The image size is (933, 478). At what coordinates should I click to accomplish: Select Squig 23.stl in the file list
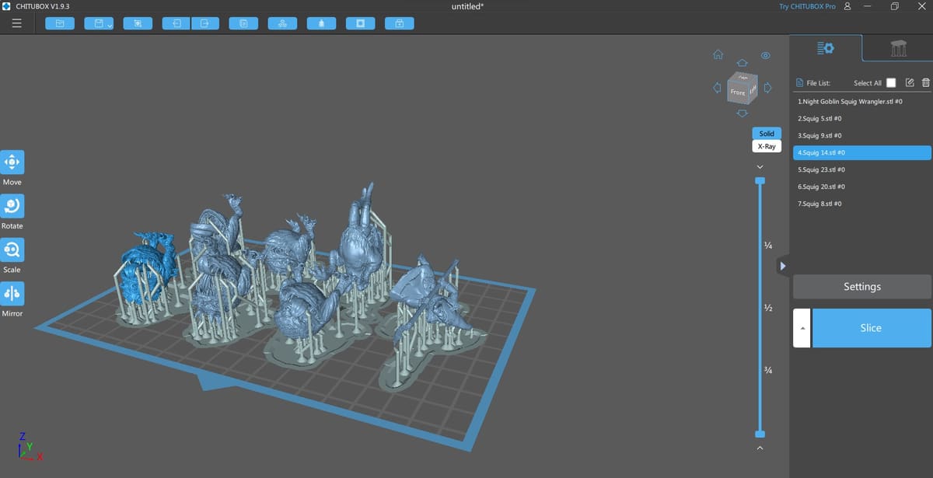tap(862, 169)
